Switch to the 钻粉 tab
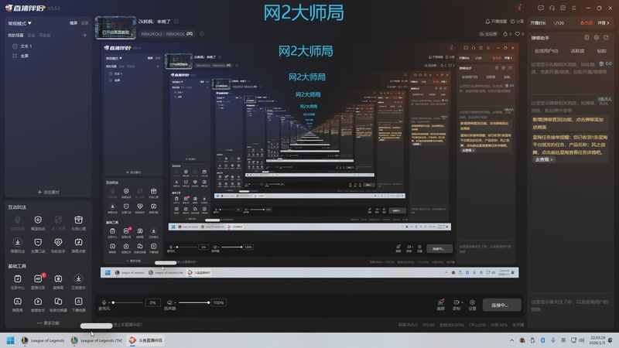 602,51
